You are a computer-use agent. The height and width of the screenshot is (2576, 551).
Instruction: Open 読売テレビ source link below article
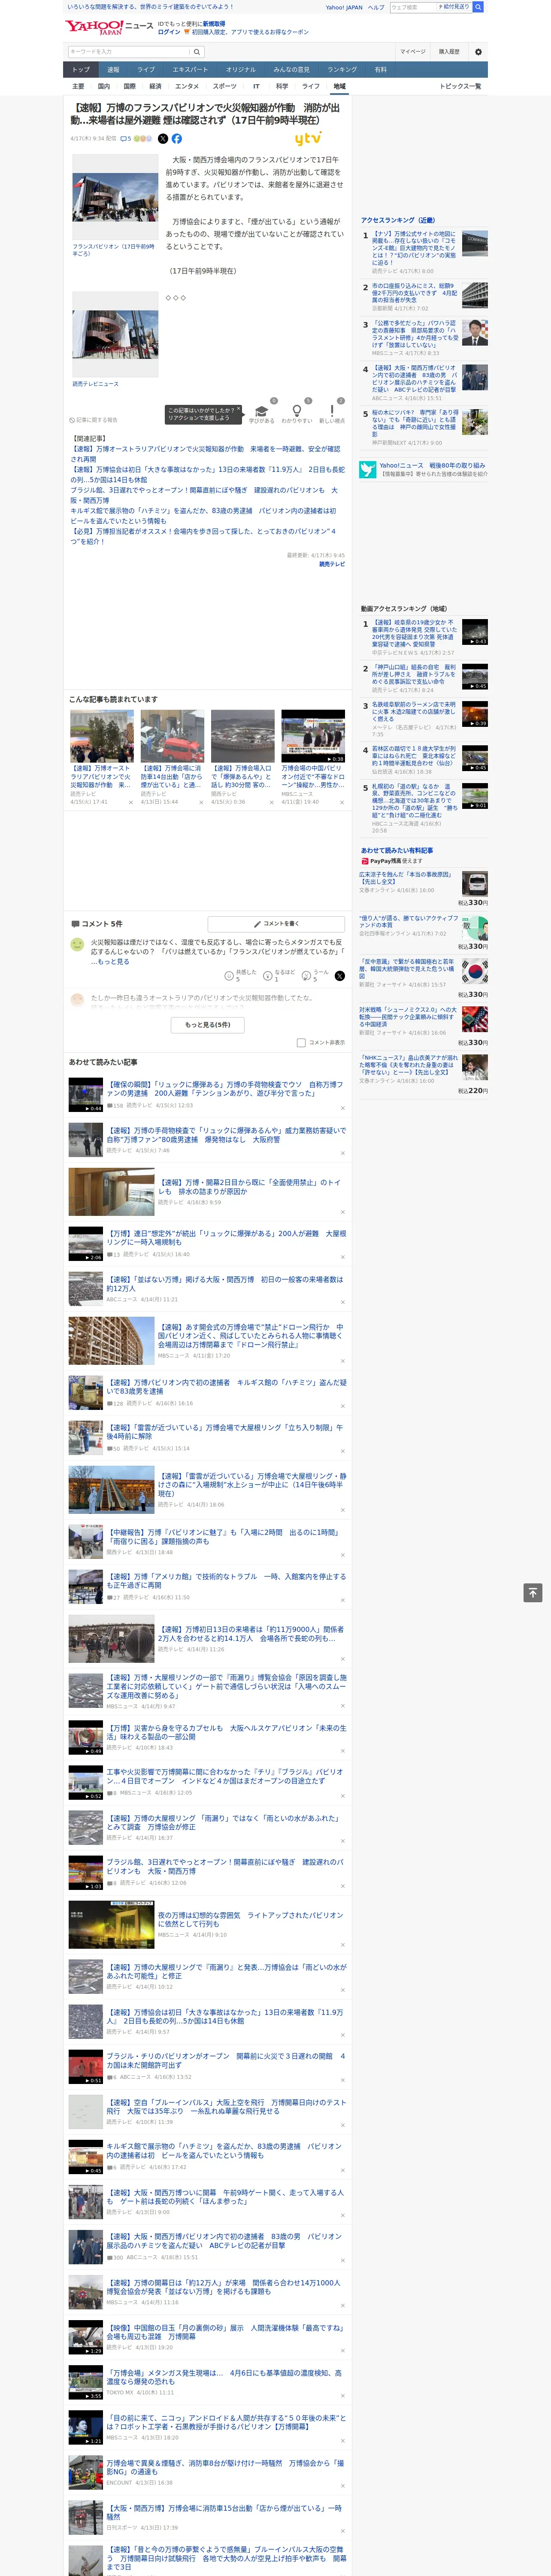coord(332,564)
